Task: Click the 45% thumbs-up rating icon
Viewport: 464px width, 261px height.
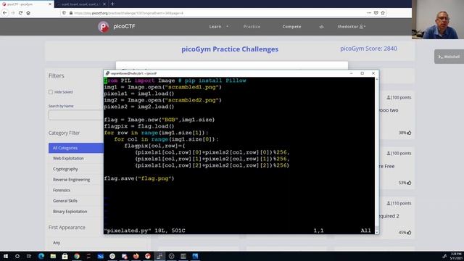Action: pos(409,233)
